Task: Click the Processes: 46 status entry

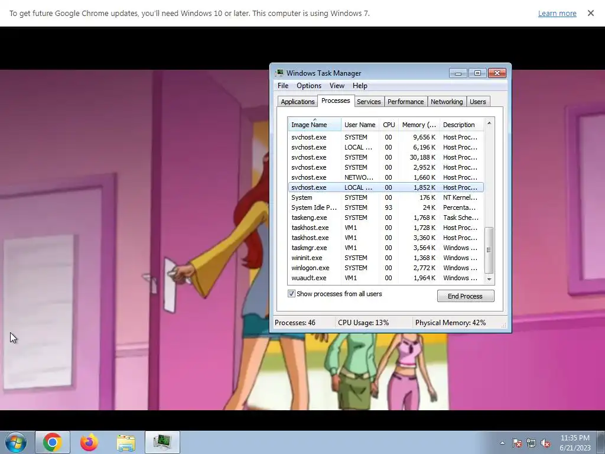Action: [295, 323]
